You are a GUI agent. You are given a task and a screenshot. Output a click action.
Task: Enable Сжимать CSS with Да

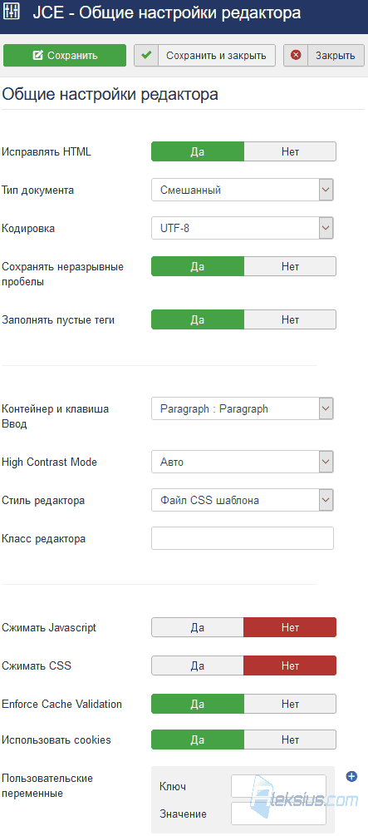point(198,666)
